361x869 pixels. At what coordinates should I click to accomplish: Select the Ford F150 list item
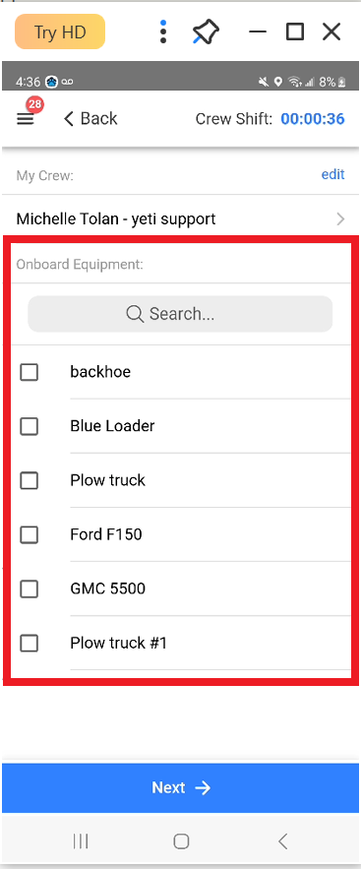pos(181,534)
